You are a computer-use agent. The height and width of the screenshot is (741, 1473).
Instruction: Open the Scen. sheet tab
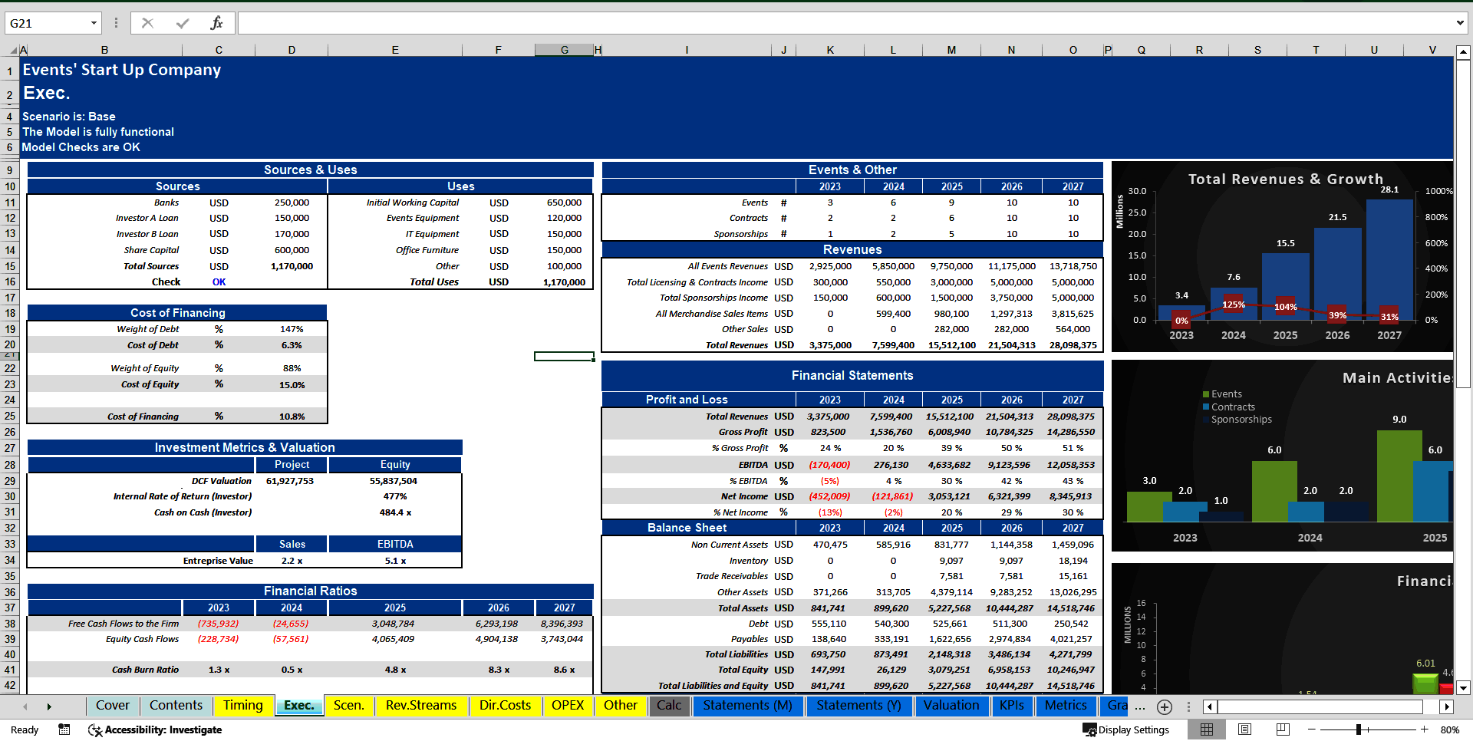[349, 706]
